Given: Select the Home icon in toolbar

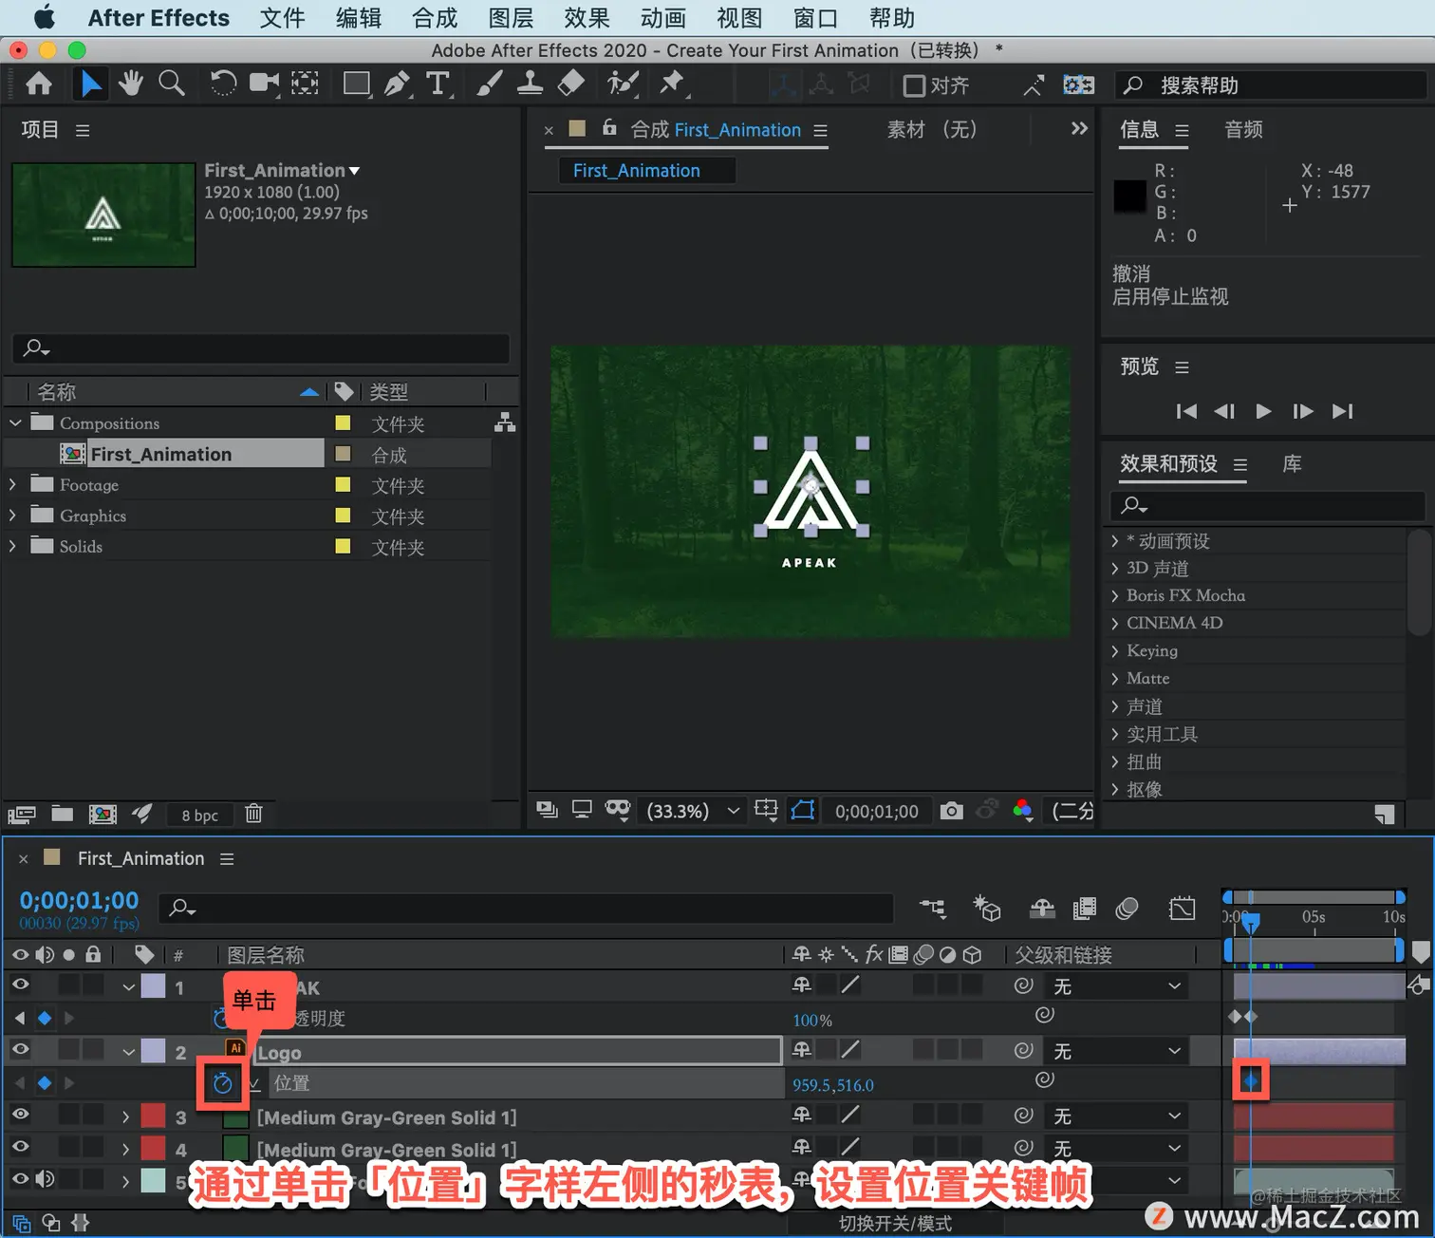Looking at the screenshot, I should (x=39, y=84).
